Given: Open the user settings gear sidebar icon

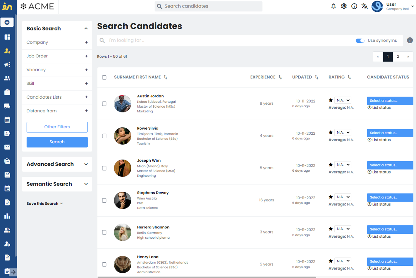Looking at the screenshot, I should click(7, 244).
